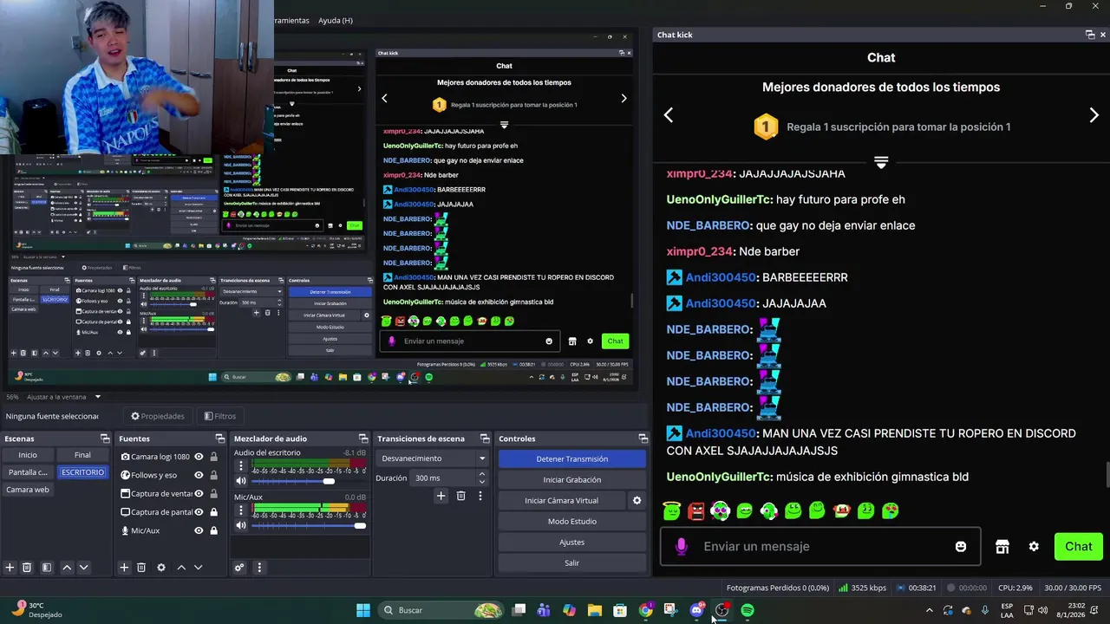
Task: Float the Controles dock panel
Action: click(643, 439)
